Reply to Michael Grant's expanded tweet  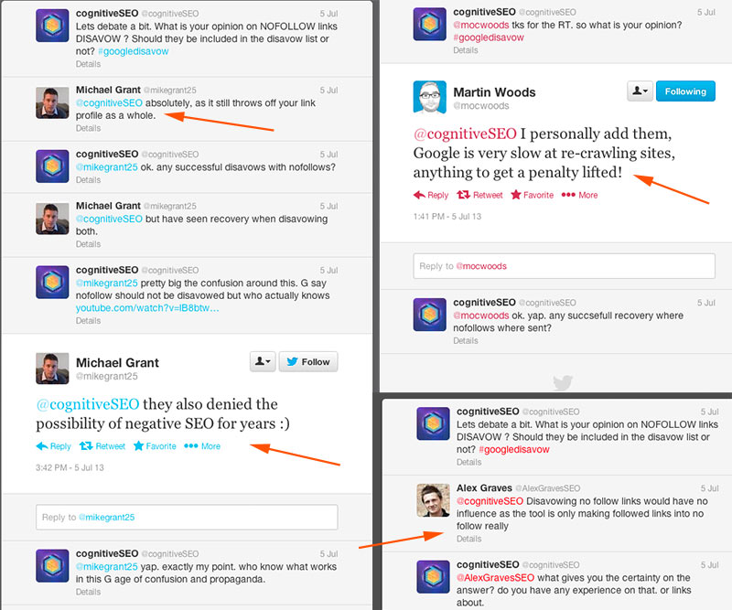[x=54, y=446]
